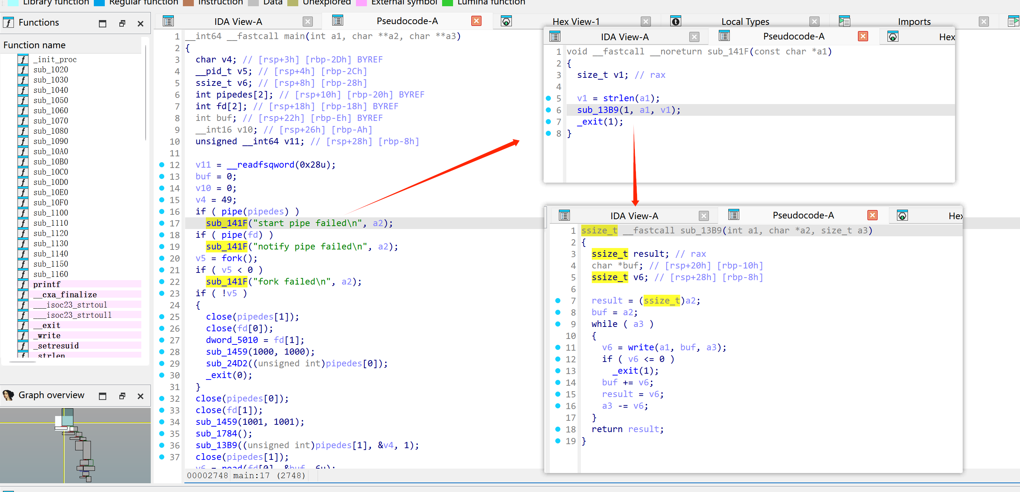Click the Imports tab icon
Screen dimensions: 1020x492
coord(844,22)
